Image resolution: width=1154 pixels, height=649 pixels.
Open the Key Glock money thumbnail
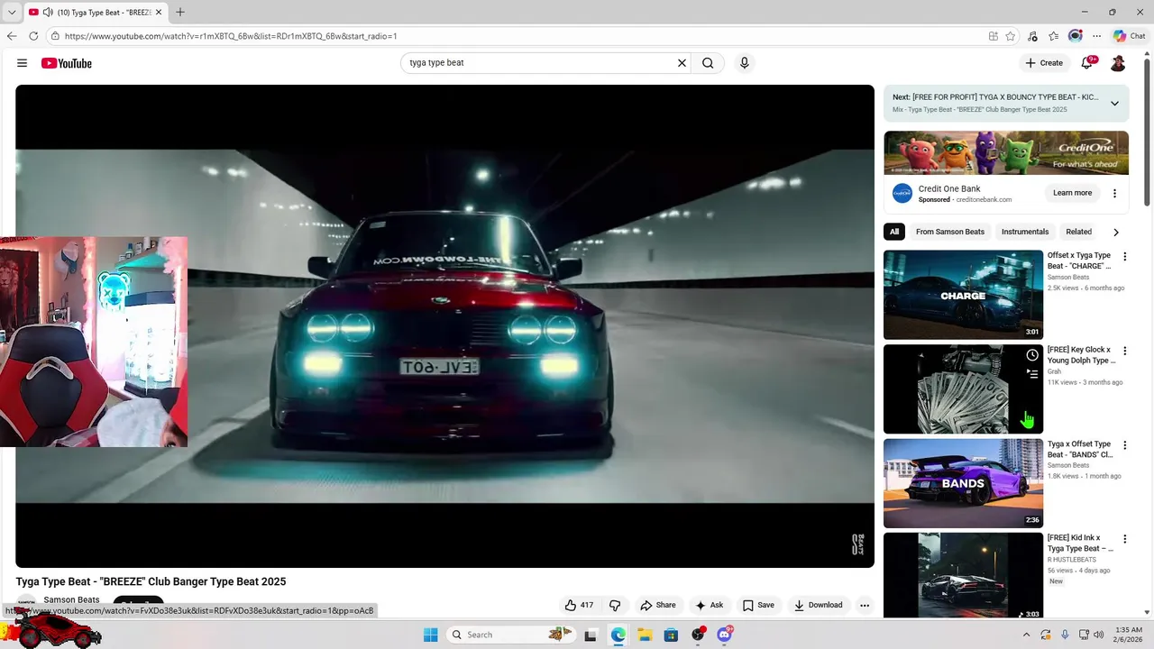point(963,388)
